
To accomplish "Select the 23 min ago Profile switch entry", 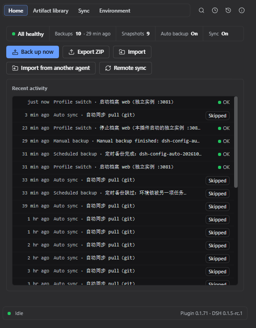I will (x=123, y=129).
